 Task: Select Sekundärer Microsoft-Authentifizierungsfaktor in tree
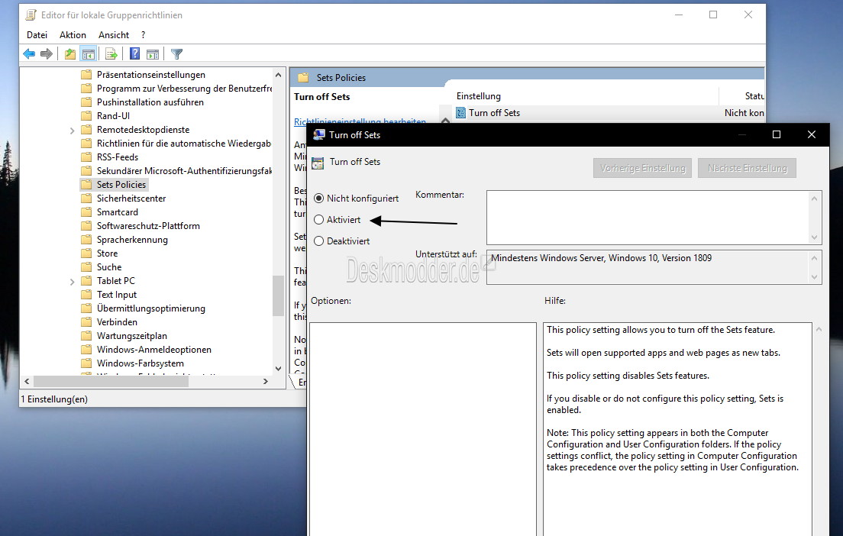click(x=185, y=170)
